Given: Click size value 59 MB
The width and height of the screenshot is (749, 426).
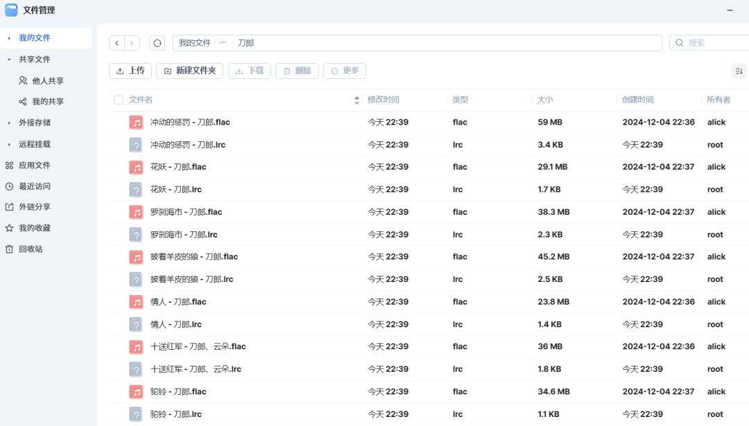Looking at the screenshot, I should tap(550, 123).
